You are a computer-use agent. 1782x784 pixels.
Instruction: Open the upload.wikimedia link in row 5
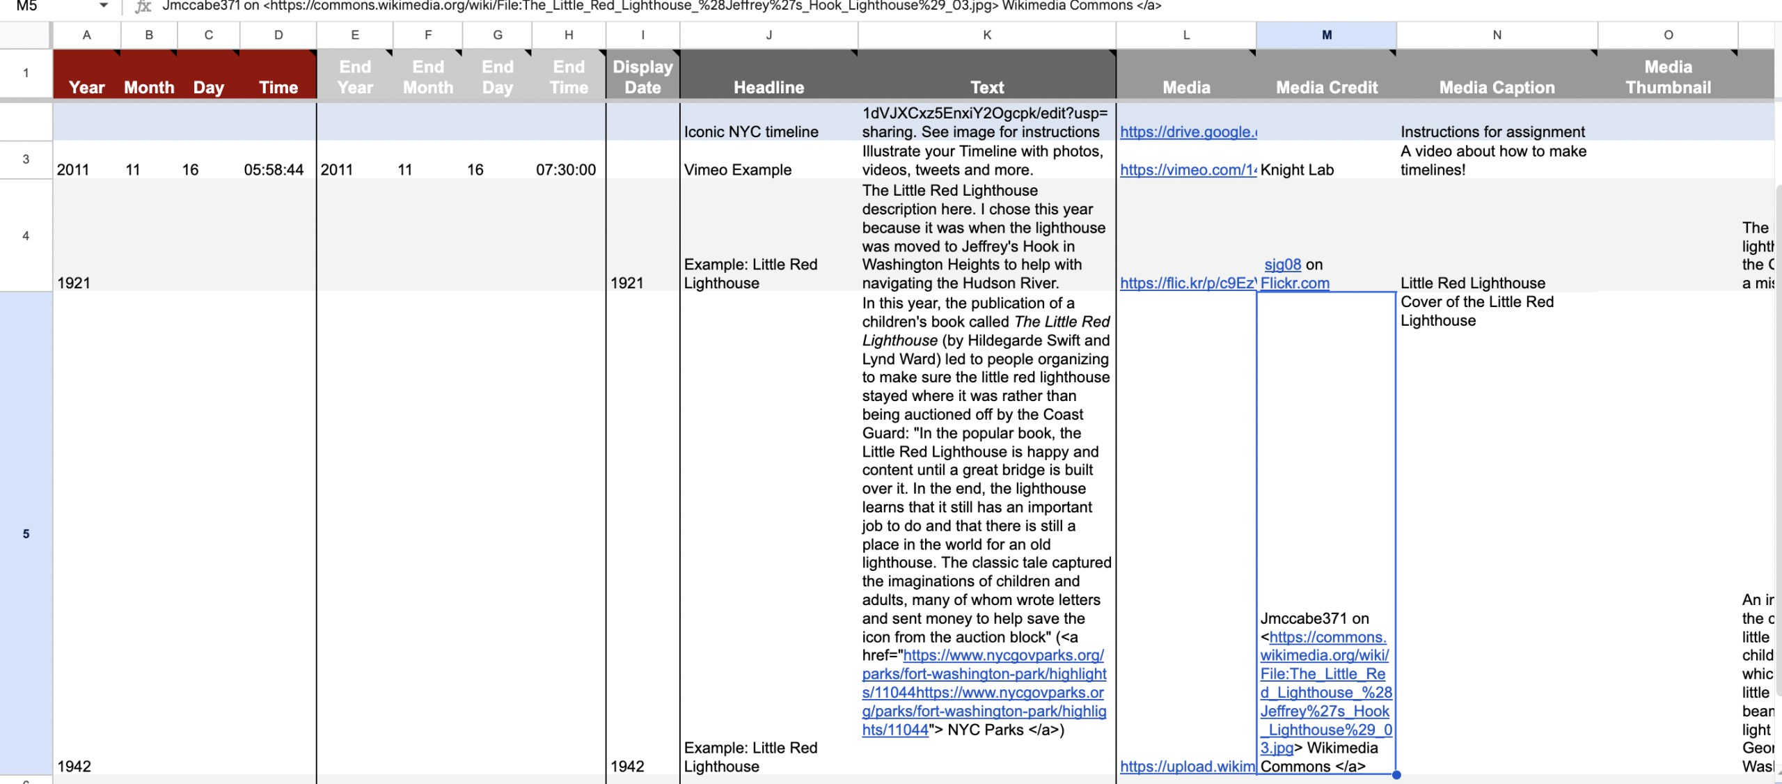[x=1188, y=767]
